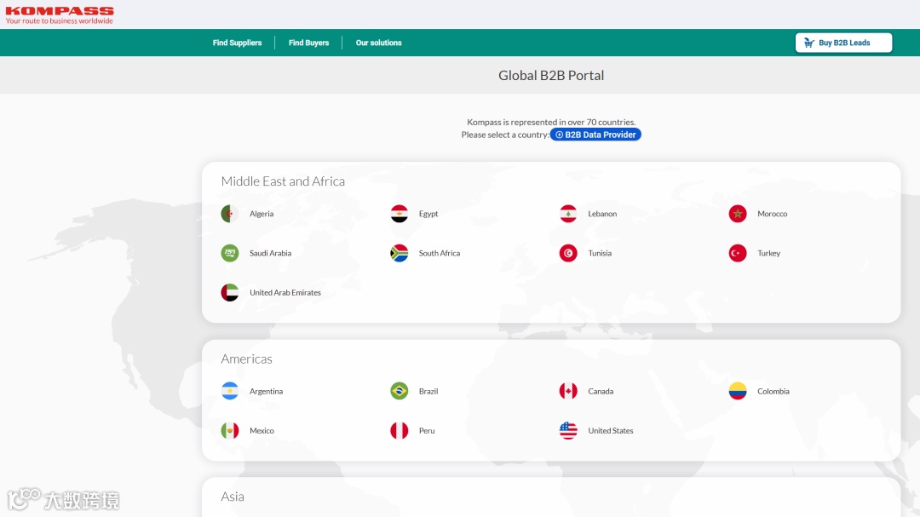Click the Egypt flag icon
Image resolution: width=920 pixels, height=517 pixels.
coord(399,214)
